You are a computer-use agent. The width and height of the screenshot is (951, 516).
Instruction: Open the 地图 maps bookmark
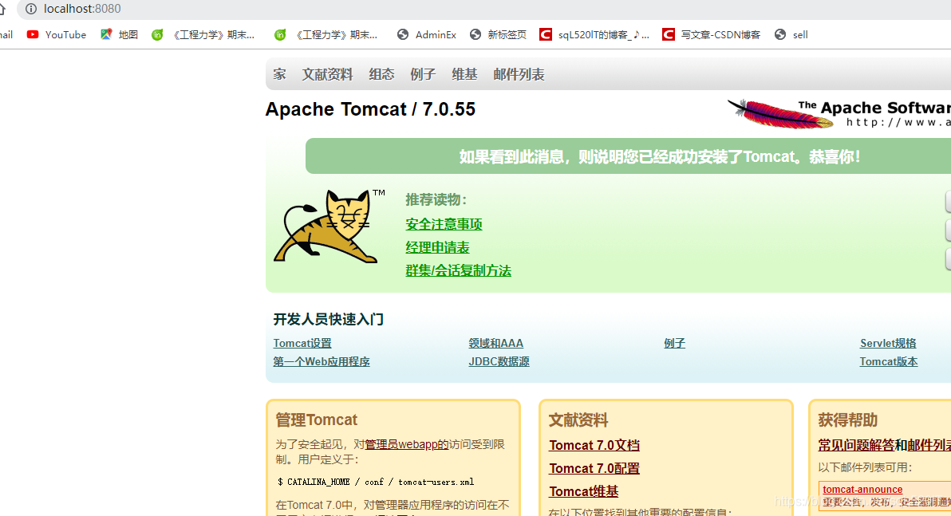[120, 34]
